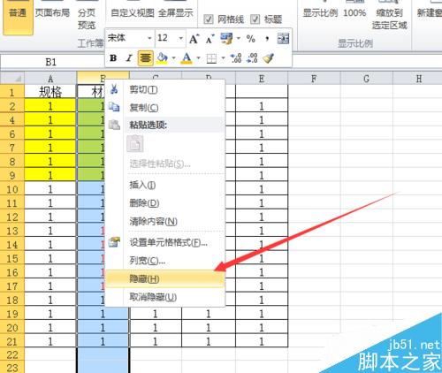Click the Format Cells icon in context menu

[114, 242]
